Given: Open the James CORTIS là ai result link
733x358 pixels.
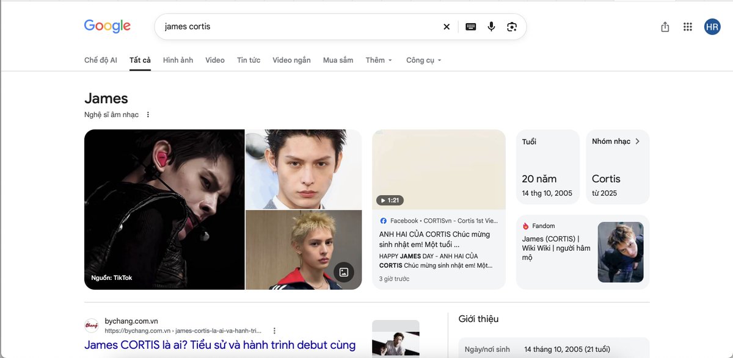Looking at the screenshot, I should point(220,345).
